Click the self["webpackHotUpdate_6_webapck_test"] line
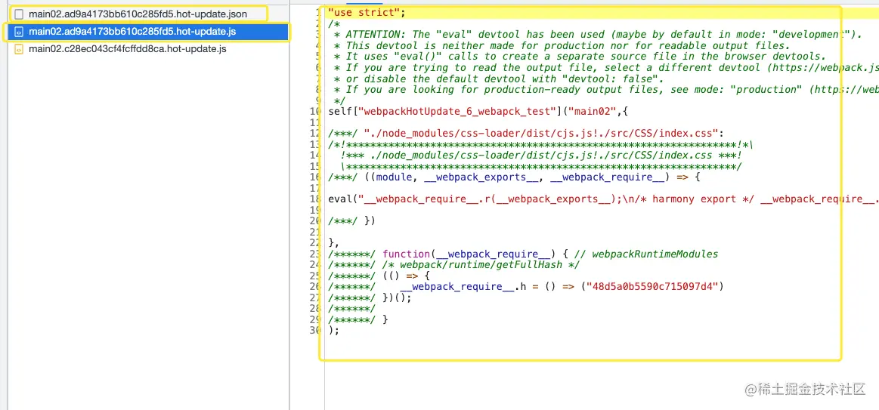The image size is (879, 410). pos(478,111)
